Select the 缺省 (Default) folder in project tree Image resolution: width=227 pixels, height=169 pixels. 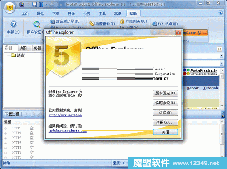tap(20, 55)
